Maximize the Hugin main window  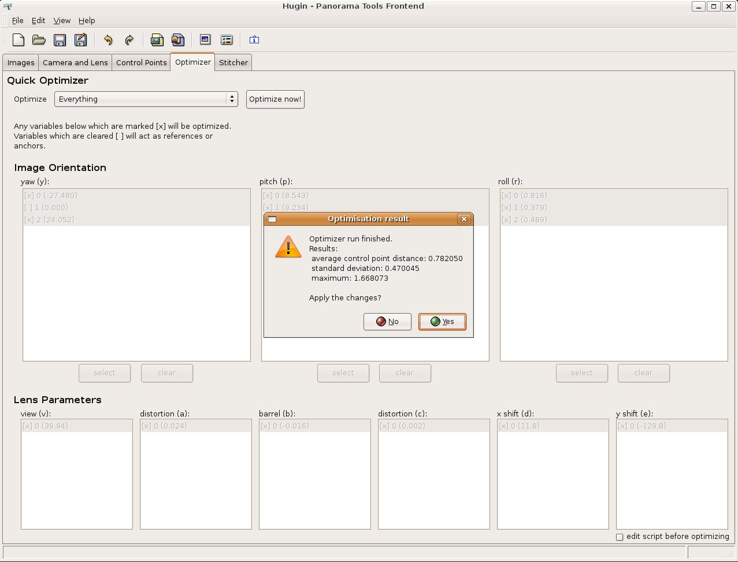point(714,6)
